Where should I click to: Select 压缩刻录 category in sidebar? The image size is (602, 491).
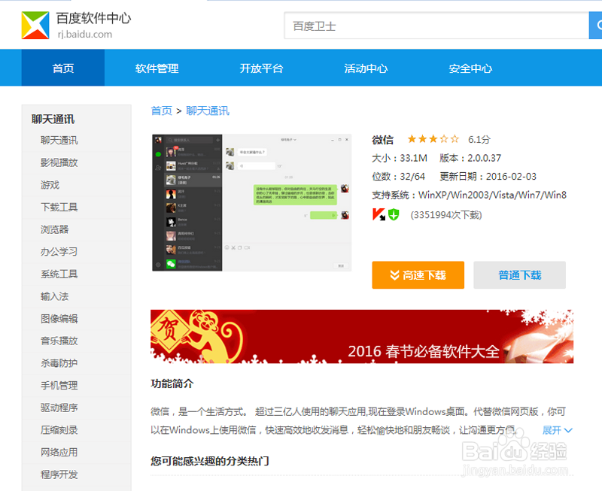point(59,430)
